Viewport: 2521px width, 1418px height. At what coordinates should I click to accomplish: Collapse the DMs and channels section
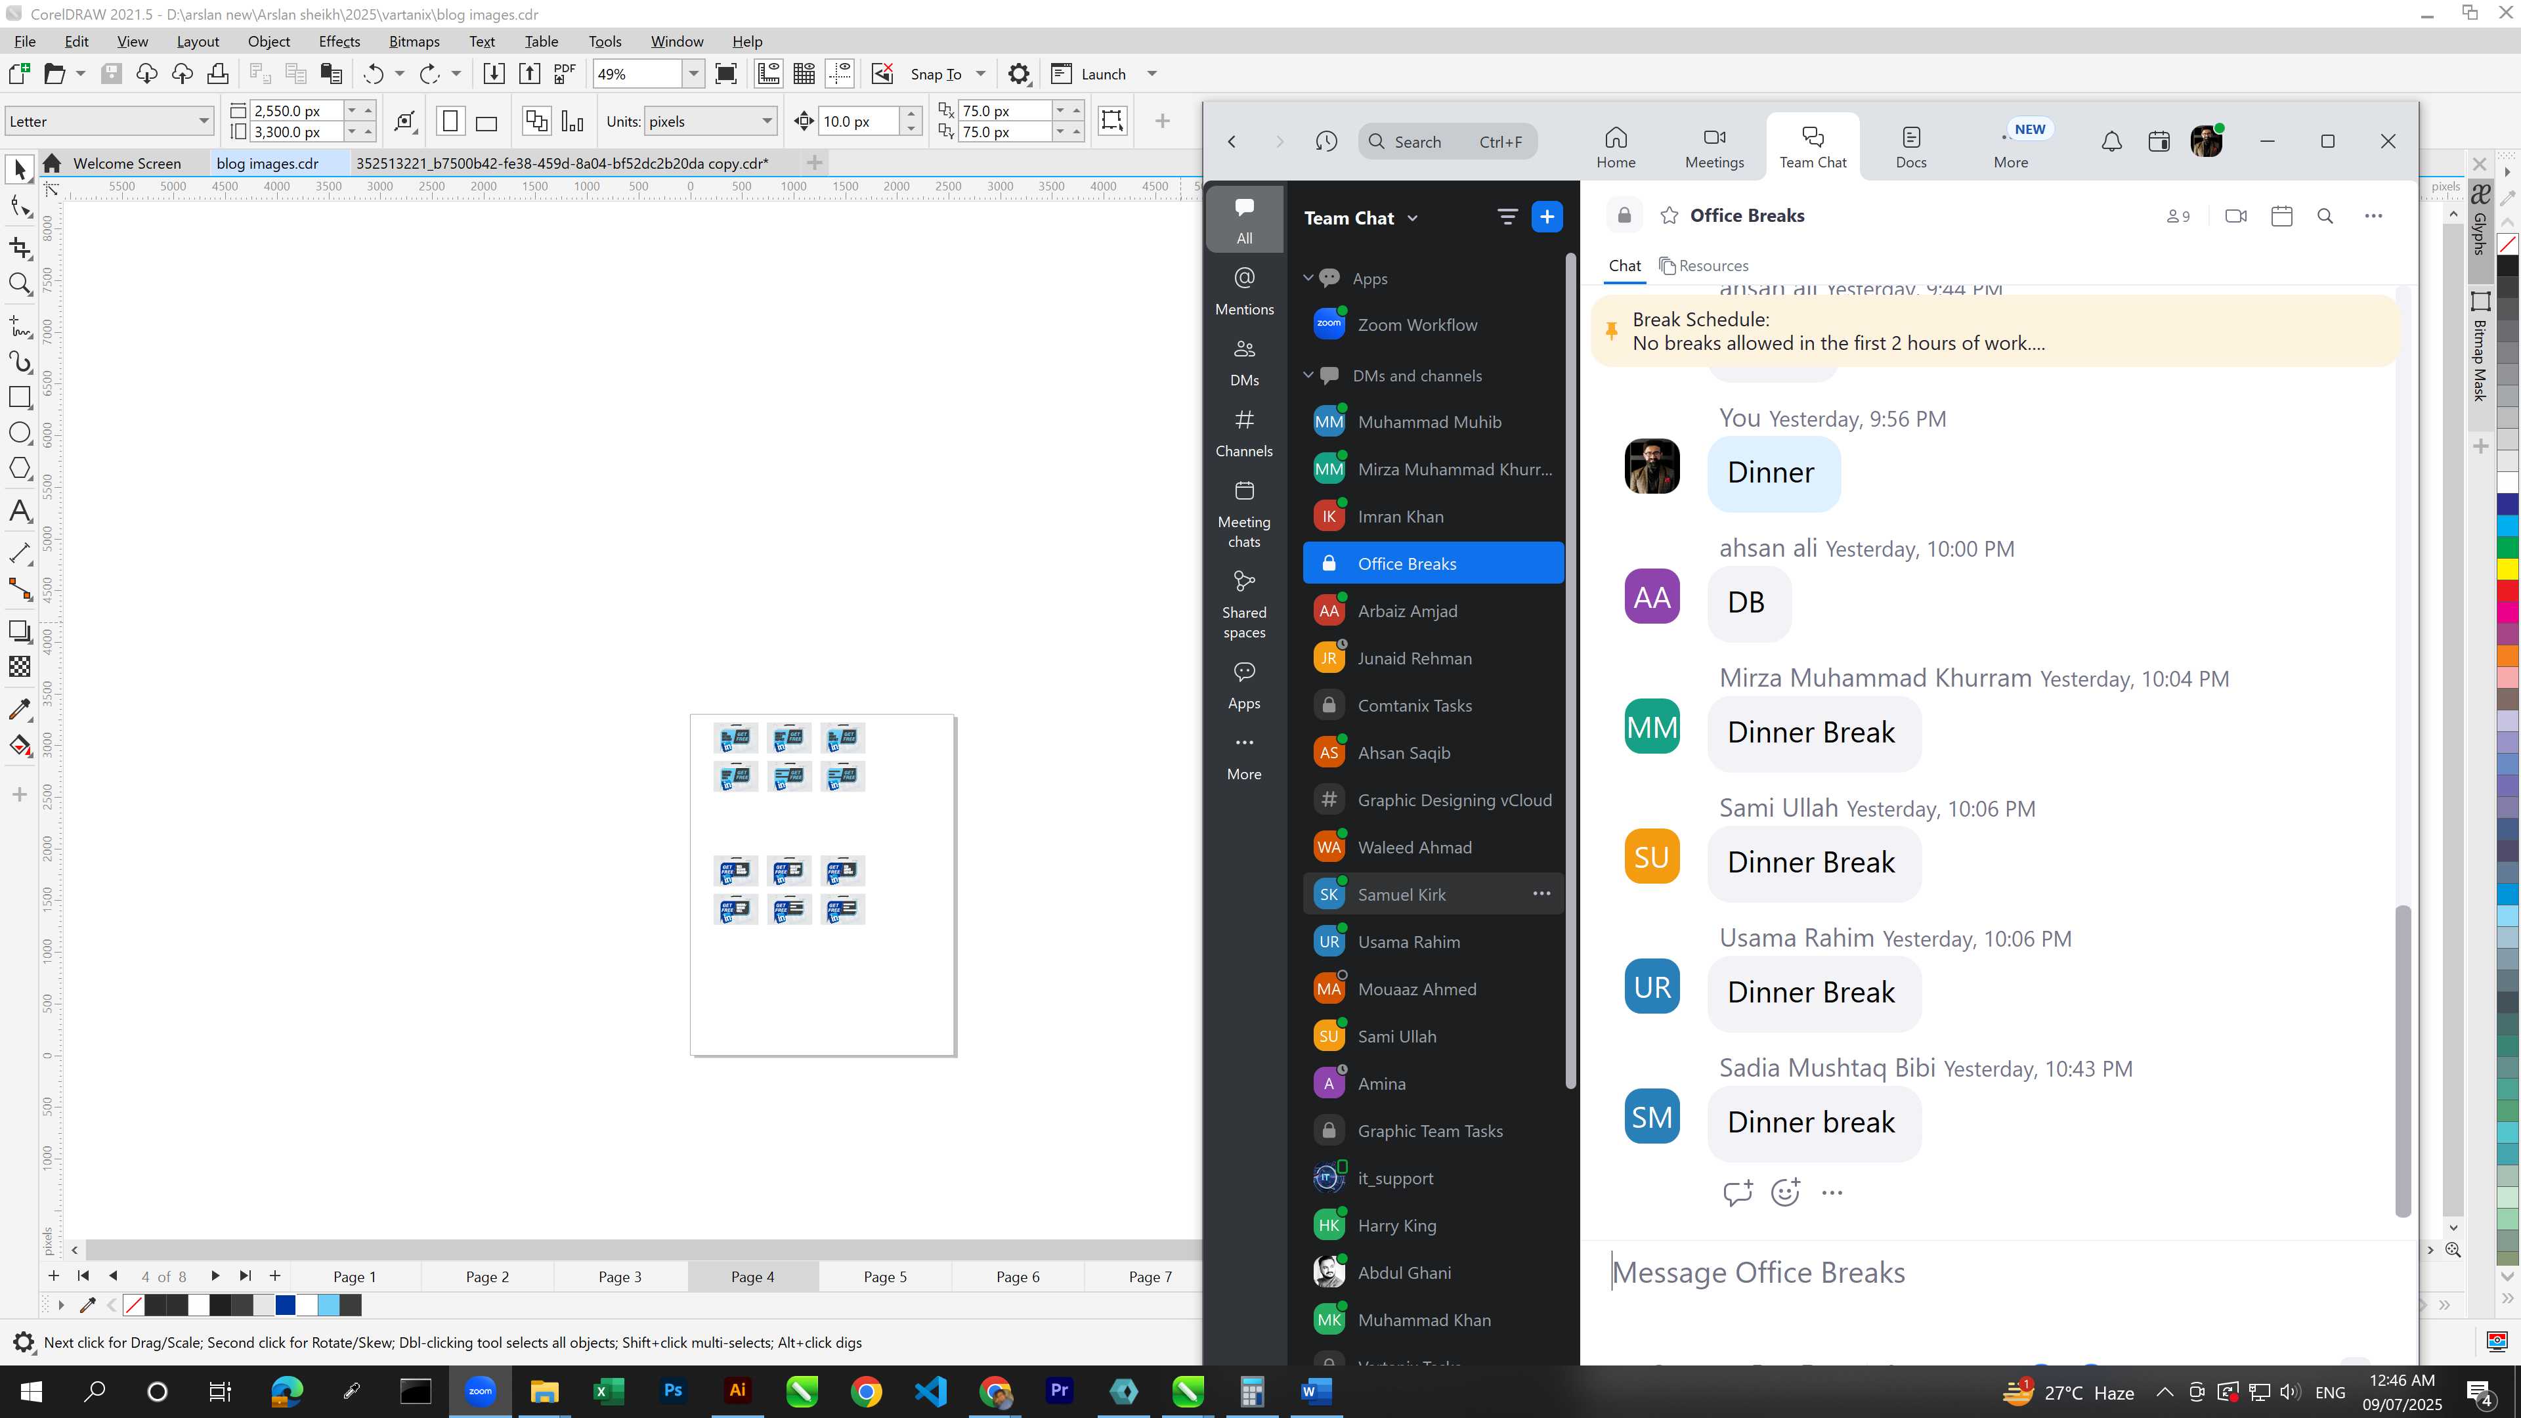1308,375
